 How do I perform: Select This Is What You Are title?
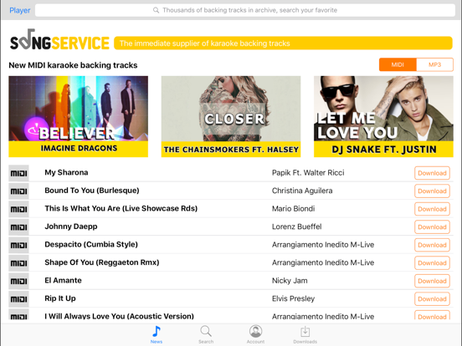(x=121, y=208)
